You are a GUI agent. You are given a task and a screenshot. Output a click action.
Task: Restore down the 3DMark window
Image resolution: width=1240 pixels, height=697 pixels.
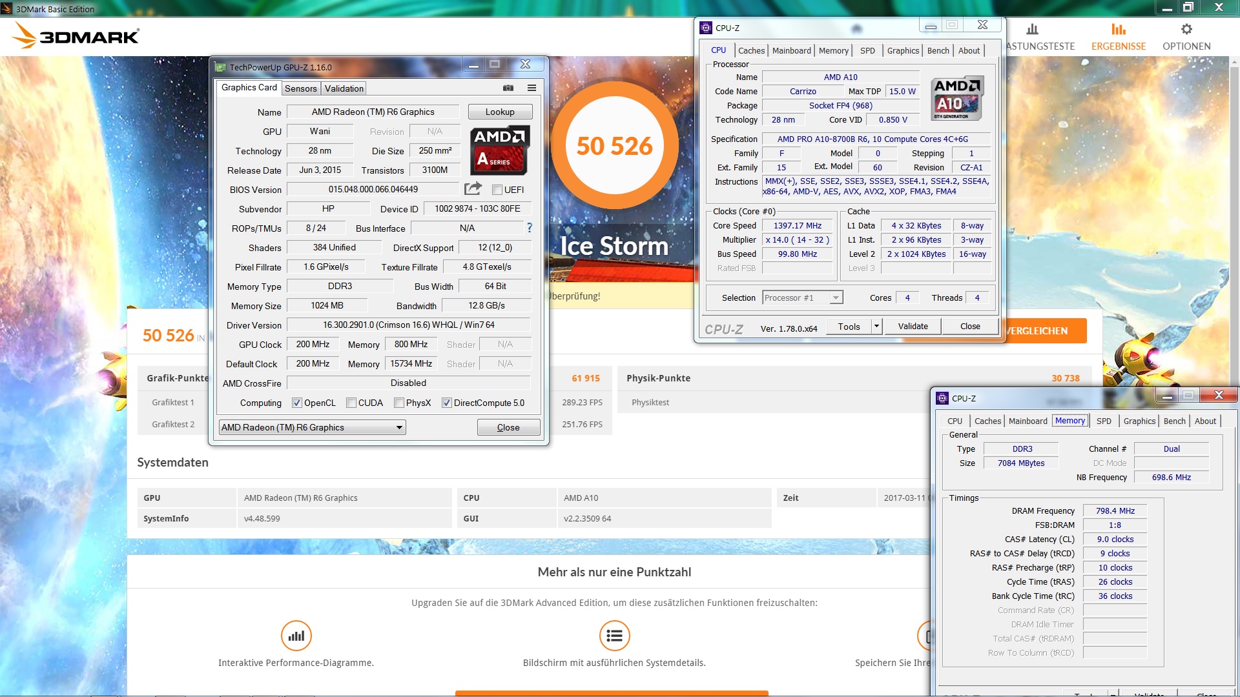click(1188, 7)
